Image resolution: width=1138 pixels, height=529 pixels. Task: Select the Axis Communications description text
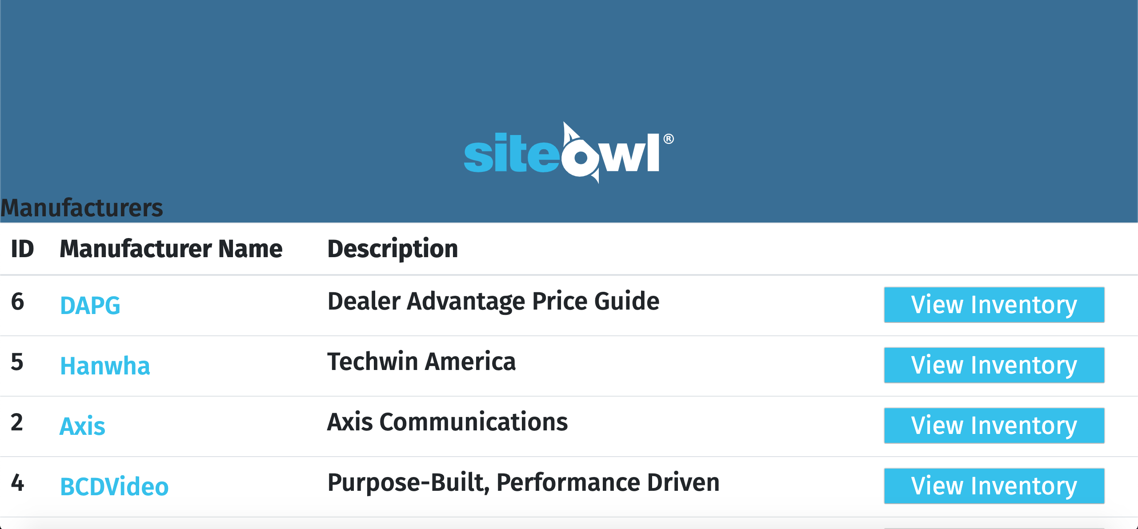(x=447, y=422)
